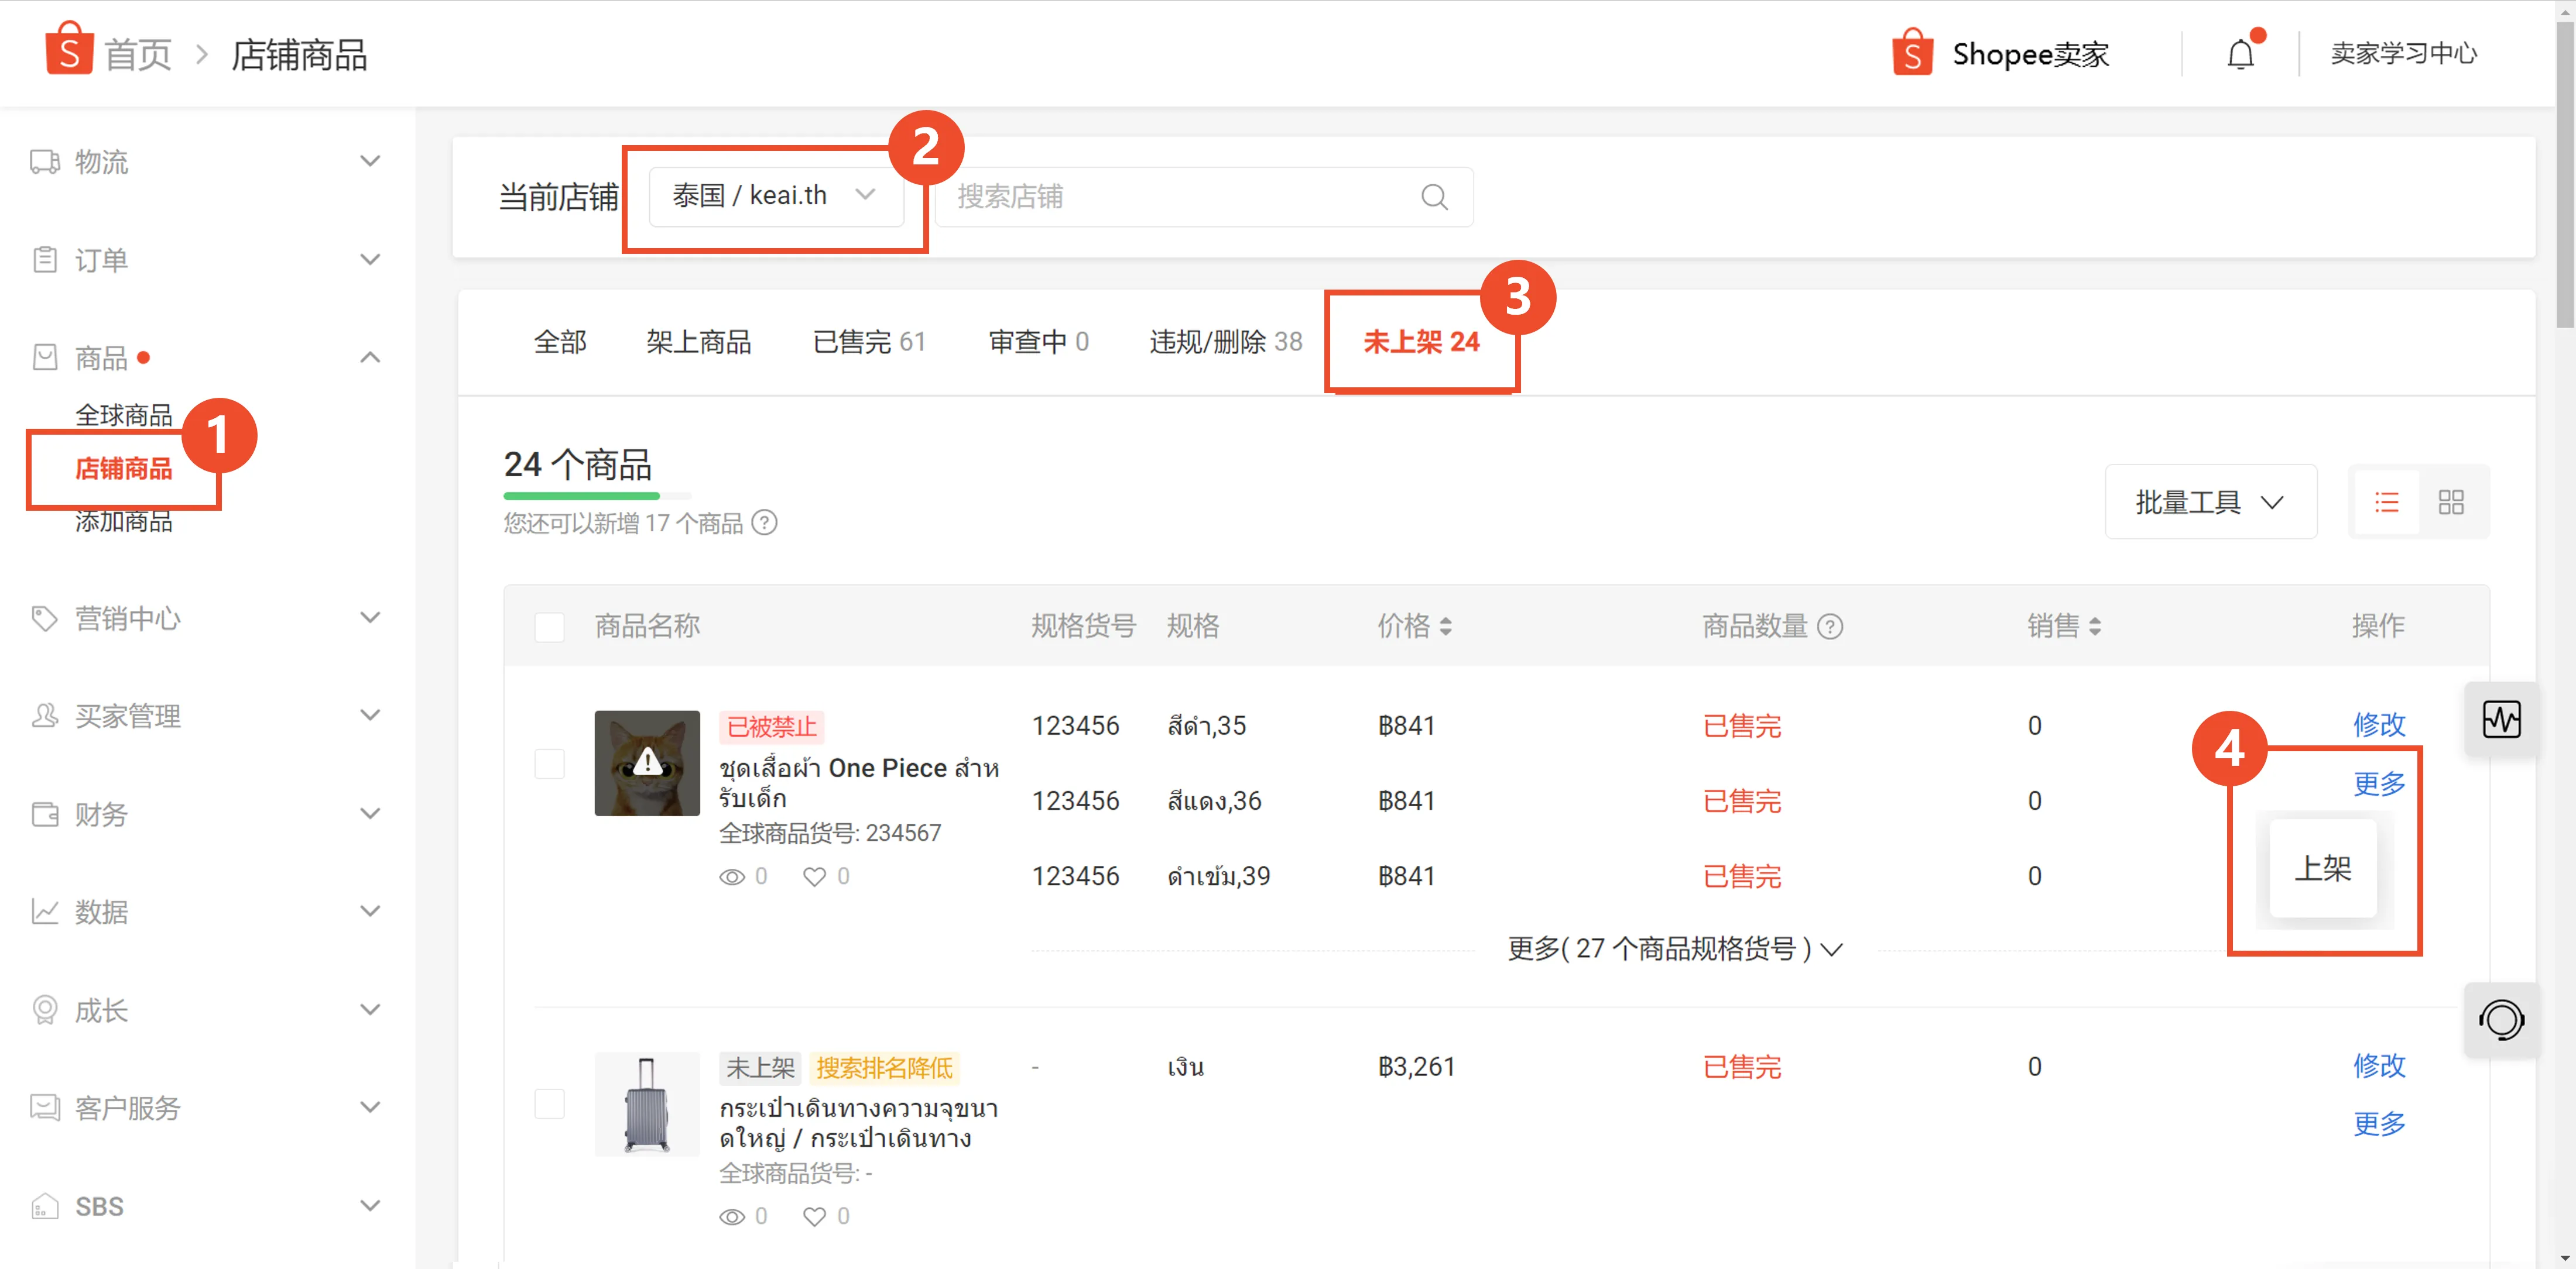Click the 物流 (logistics) sidebar icon
The image size is (2576, 1269).
click(x=44, y=161)
